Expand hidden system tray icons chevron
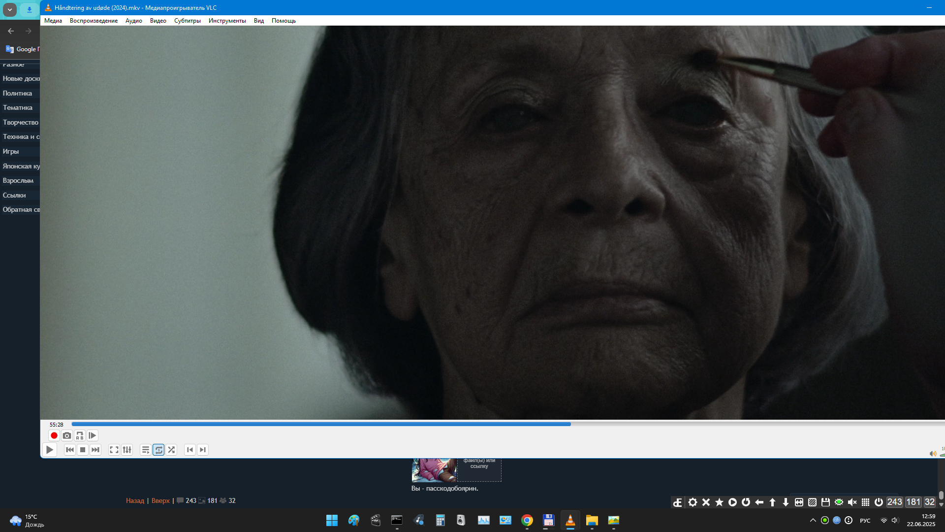The height and width of the screenshot is (532, 945). point(813,520)
